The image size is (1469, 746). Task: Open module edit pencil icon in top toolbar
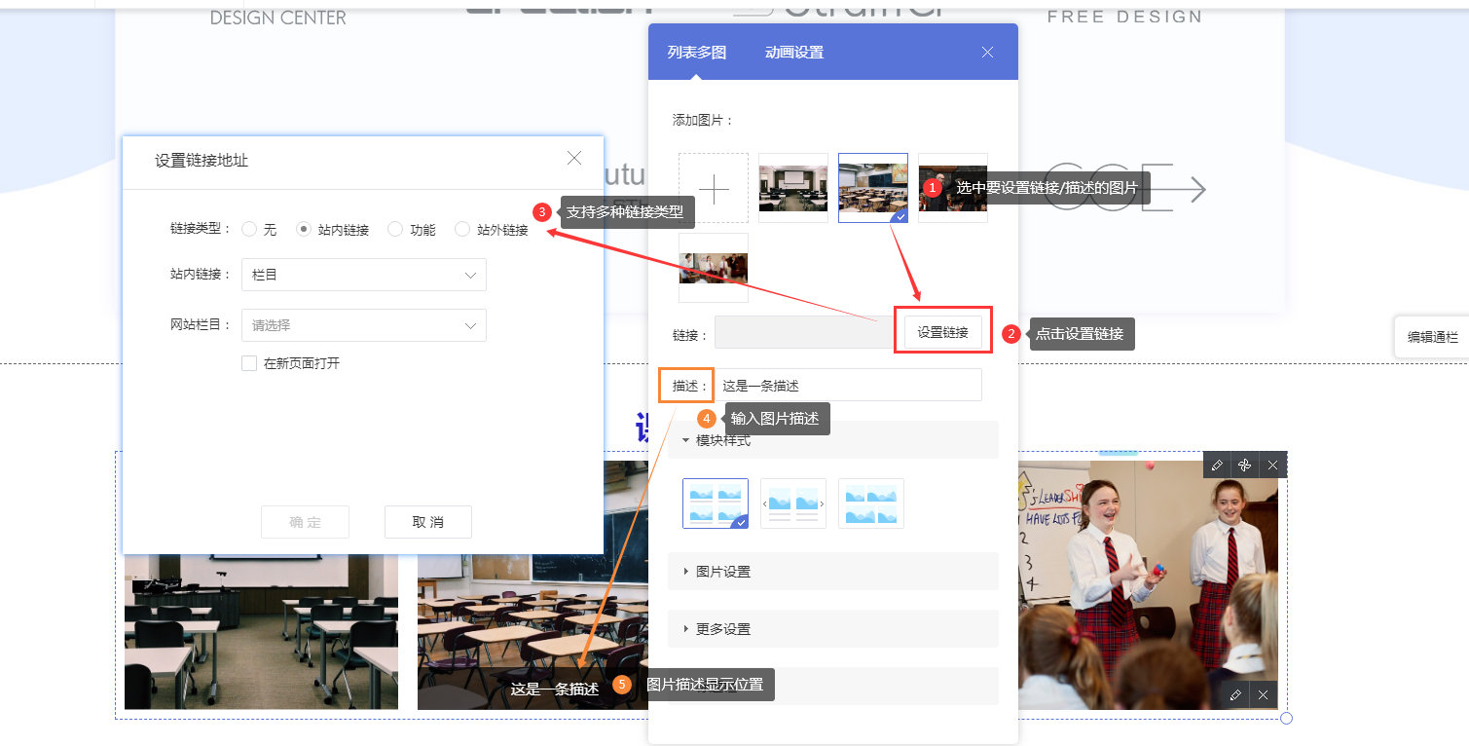click(1217, 466)
